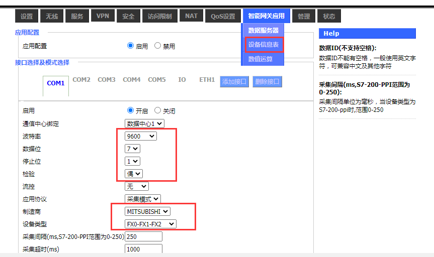Switch to the COM4 interface tab
Screen dimensions: 434x257
pyautogui.click(x=132, y=80)
